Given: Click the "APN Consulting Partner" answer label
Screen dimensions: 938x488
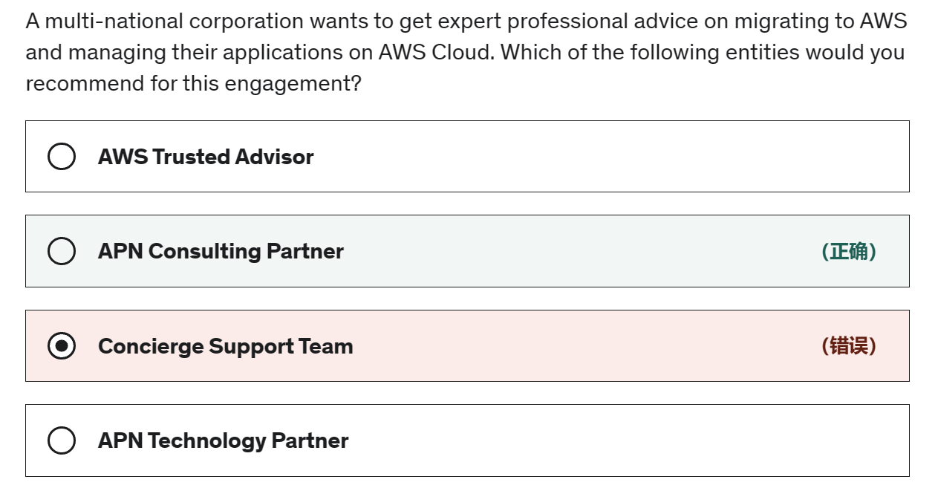Looking at the screenshot, I should tap(221, 251).
